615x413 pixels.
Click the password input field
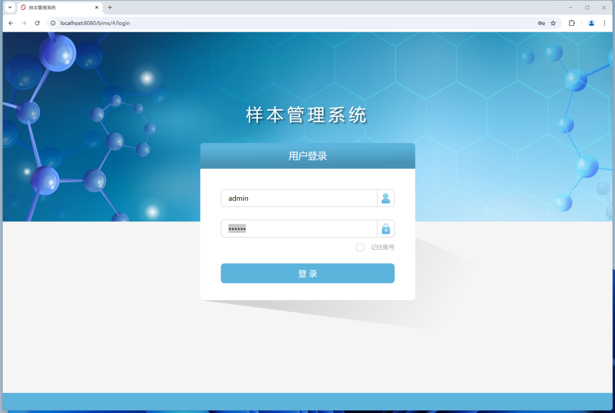(299, 229)
